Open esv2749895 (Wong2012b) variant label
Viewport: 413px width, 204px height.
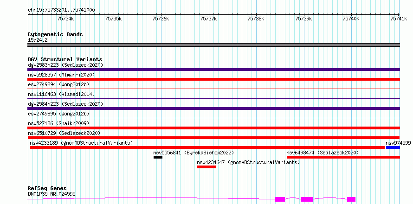coord(58,114)
